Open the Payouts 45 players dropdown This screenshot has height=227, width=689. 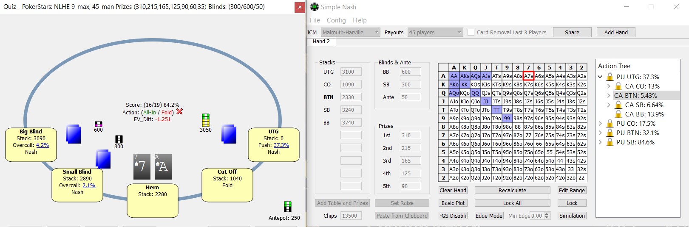435,32
